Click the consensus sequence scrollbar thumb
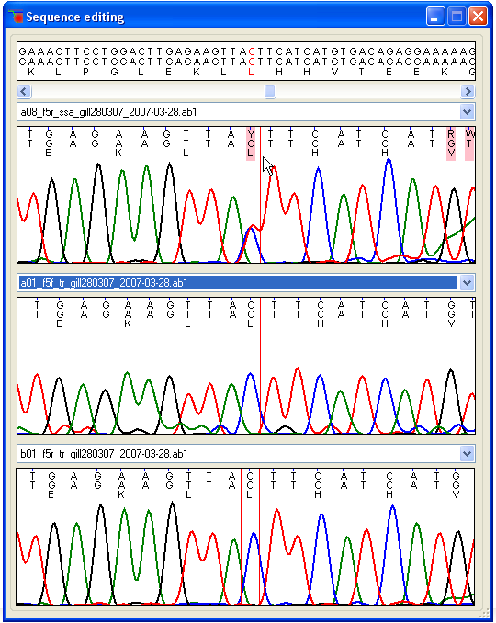Image resolution: width=496 pixels, height=623 pixels. pos(270,91)
